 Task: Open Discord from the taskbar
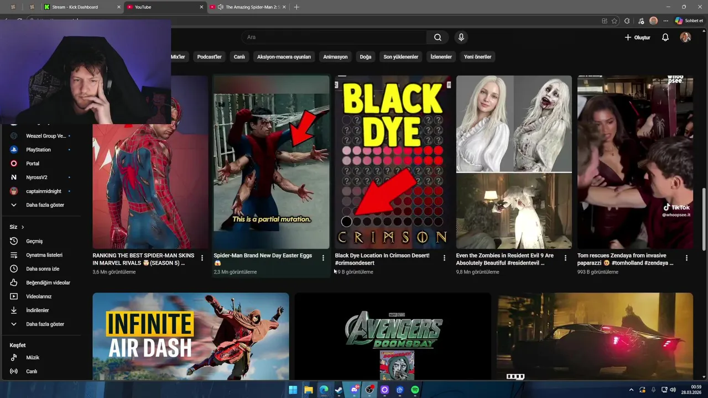click(x=354, y=390)
